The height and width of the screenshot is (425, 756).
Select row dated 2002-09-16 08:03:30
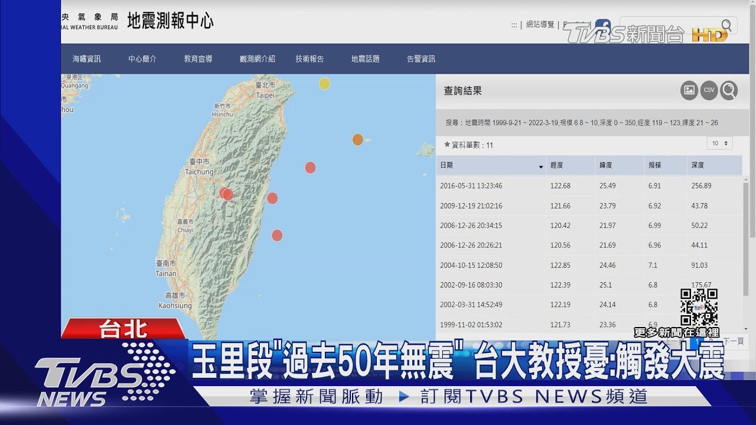point(589,285)
